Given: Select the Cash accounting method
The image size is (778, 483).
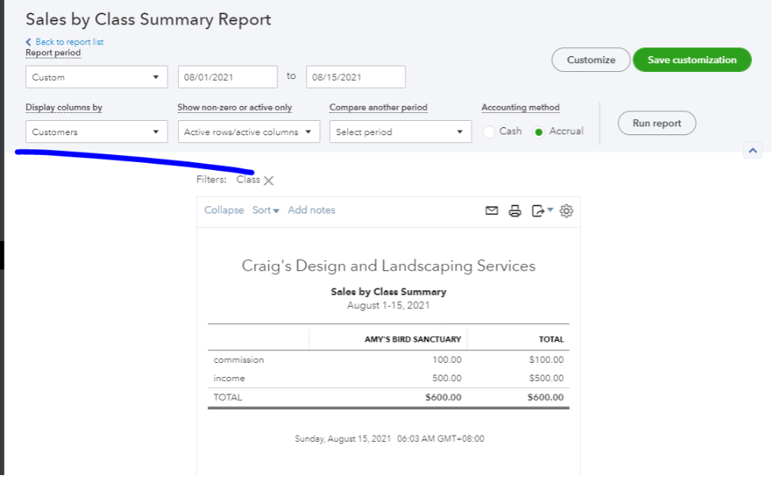Looking at the screenshot, I should coord(489,131).
